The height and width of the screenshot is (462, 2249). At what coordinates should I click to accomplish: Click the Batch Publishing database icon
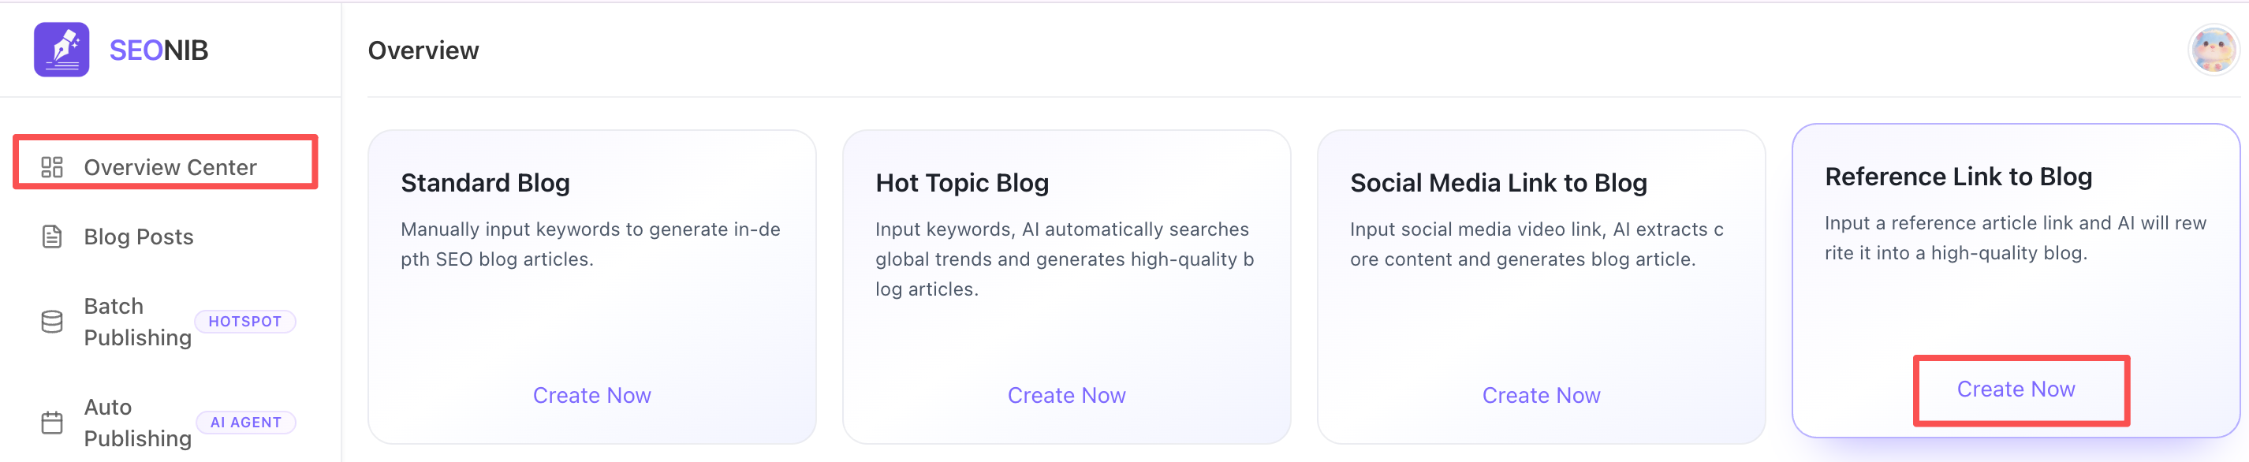tap(52, 322)
